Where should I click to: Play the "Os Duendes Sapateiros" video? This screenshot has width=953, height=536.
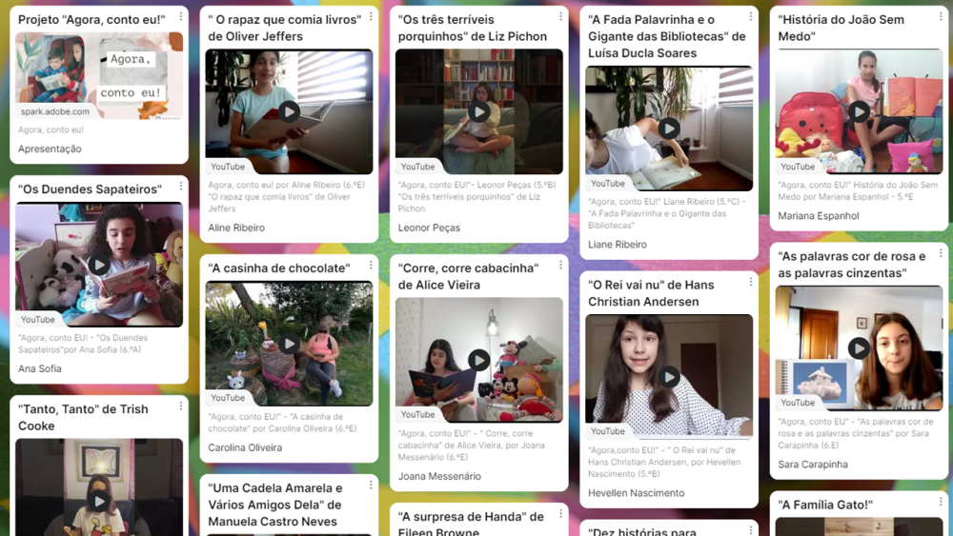pos(99,265)
